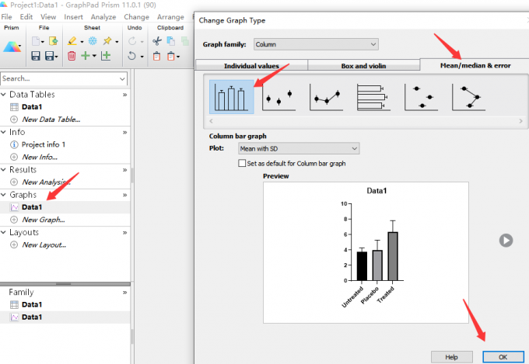The image size is (529, 364).
Task: Click the Help button
Action: 451,357
